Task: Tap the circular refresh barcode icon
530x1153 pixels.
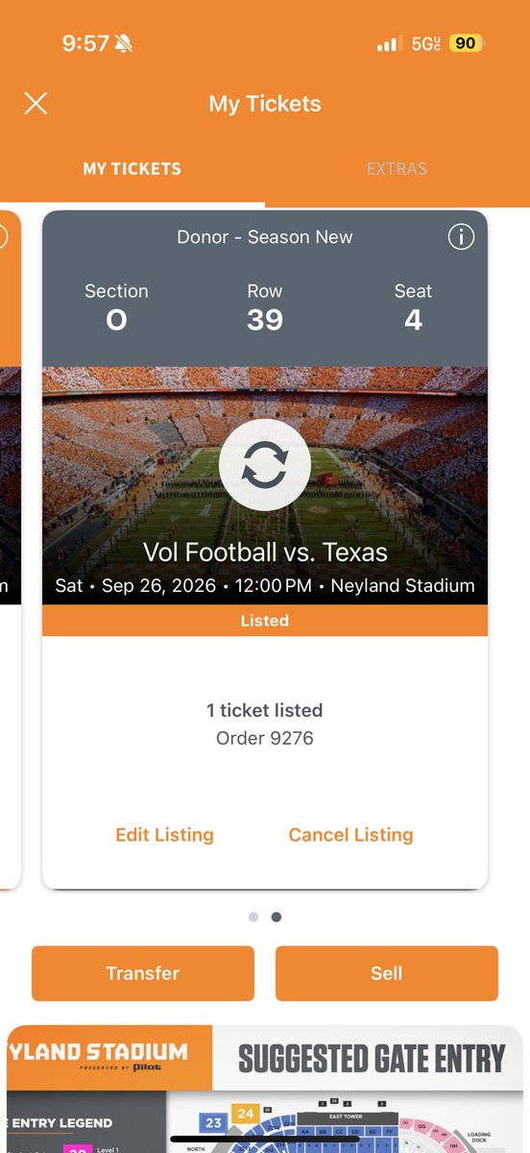Action: pos(265,464)
